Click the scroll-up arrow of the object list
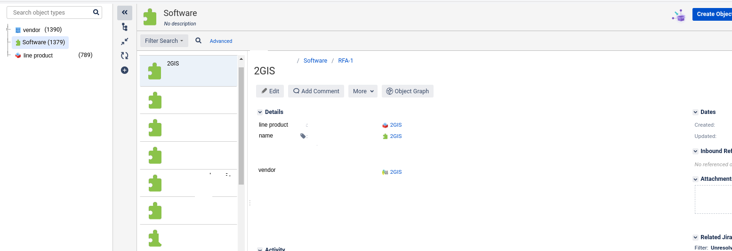This screenshot has height=251, width=732. pyautogui.click(x=241, y=59)
